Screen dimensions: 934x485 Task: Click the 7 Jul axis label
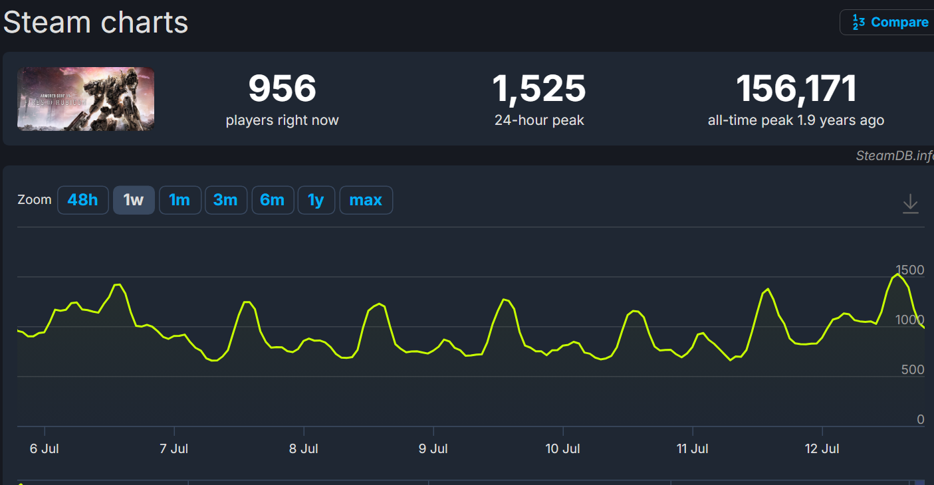[174, 449]
